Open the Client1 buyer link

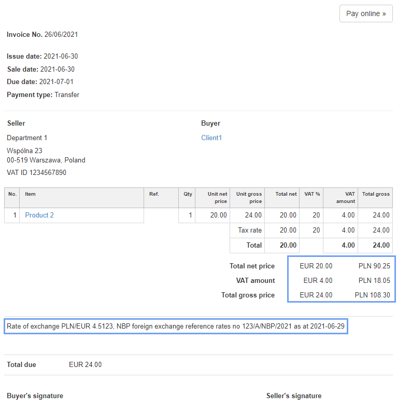211,138
